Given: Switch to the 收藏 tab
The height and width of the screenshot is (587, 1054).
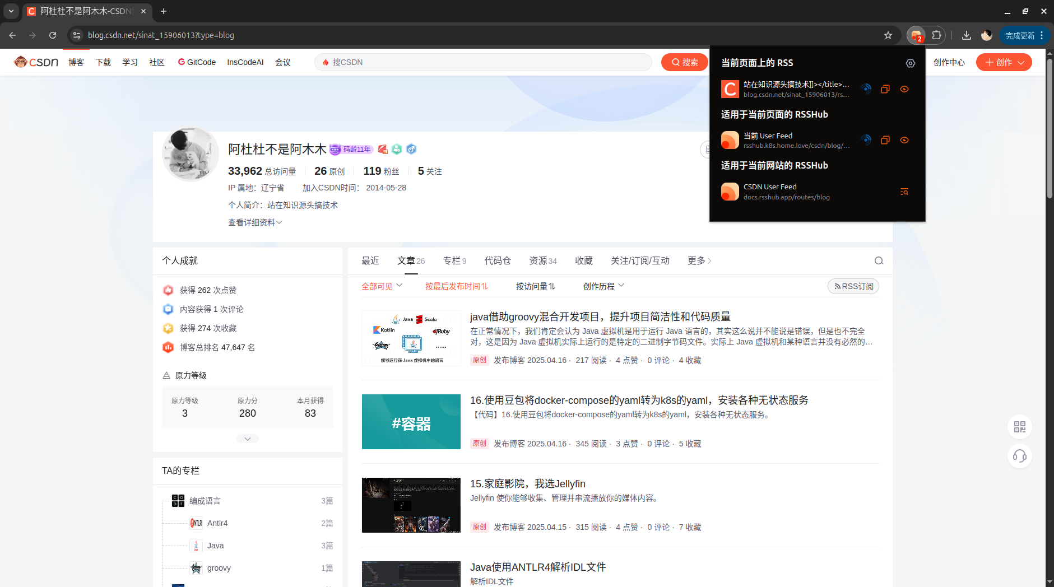Looking at the screenshot, I should point(584,260).
